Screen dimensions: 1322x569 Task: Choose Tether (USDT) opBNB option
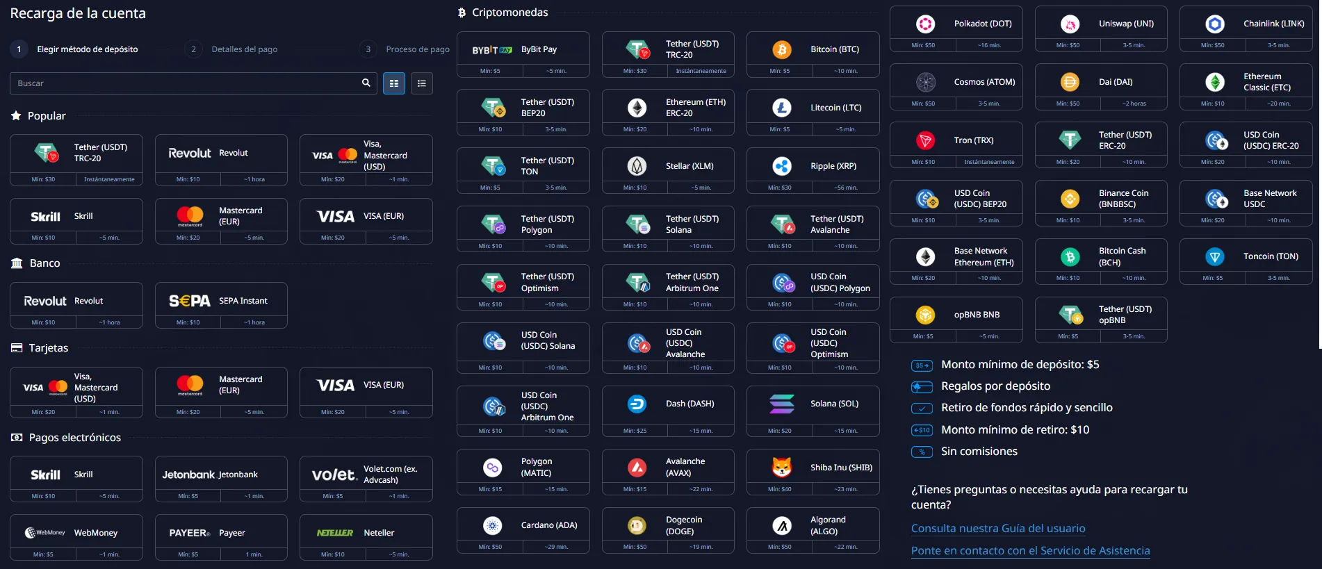(1101, 320)
